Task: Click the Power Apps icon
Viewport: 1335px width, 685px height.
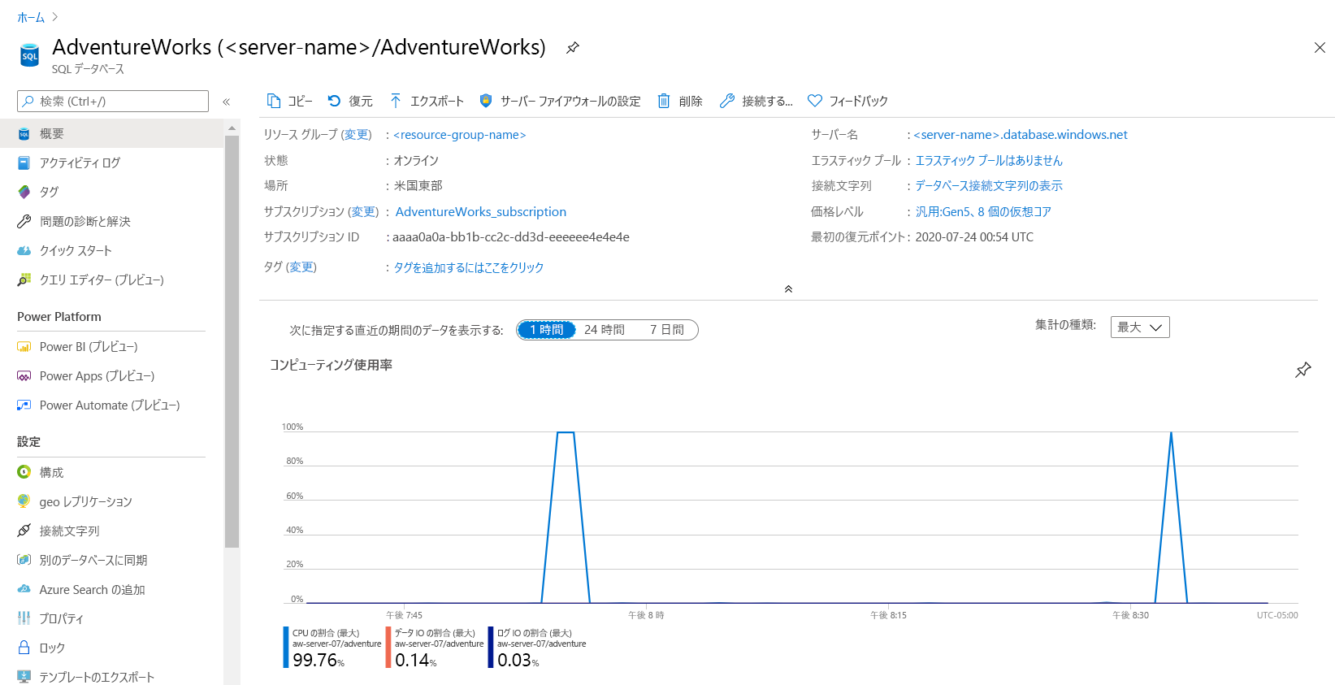Action: coord(24,375)
